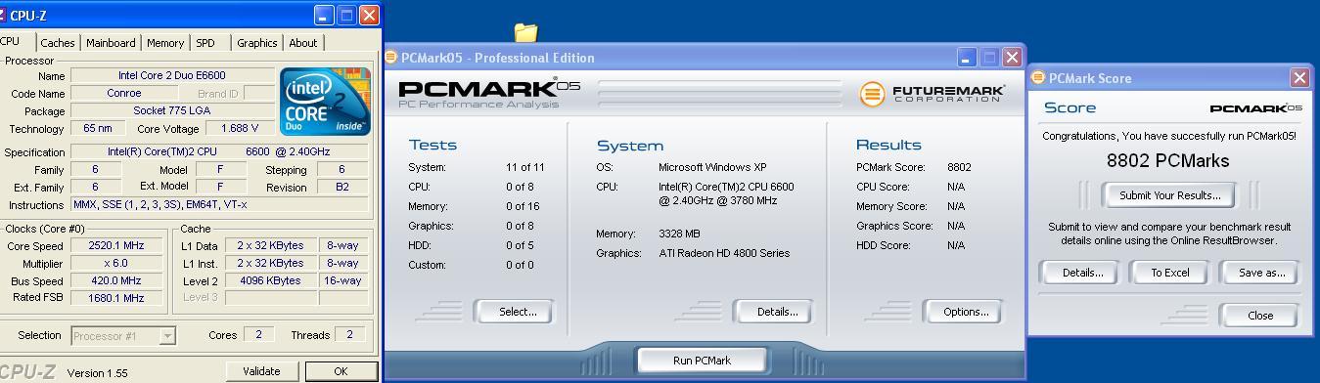Open Select tests button

tap(518, 312)
